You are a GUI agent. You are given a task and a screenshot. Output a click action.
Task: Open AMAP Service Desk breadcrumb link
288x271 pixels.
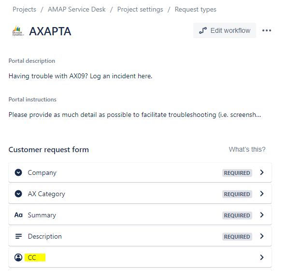click(77, 9)
